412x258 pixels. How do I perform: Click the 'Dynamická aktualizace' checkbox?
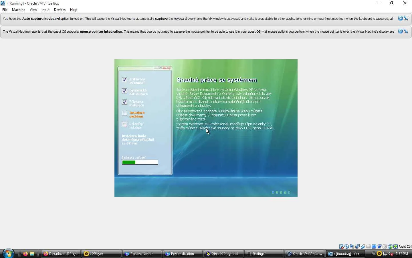click(124, 91)
